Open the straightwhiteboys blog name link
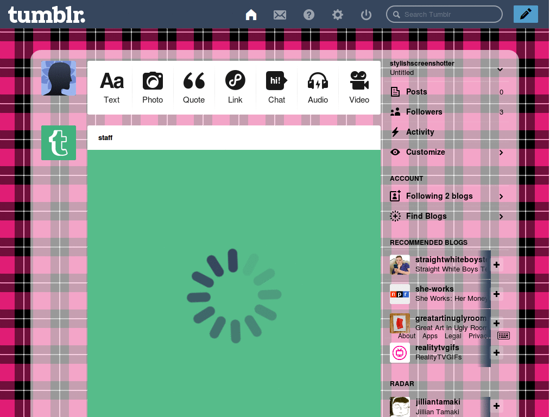 tap(451, 260)
